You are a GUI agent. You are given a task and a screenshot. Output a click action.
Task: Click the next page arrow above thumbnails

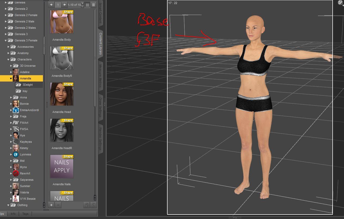[x=64, y=5]
